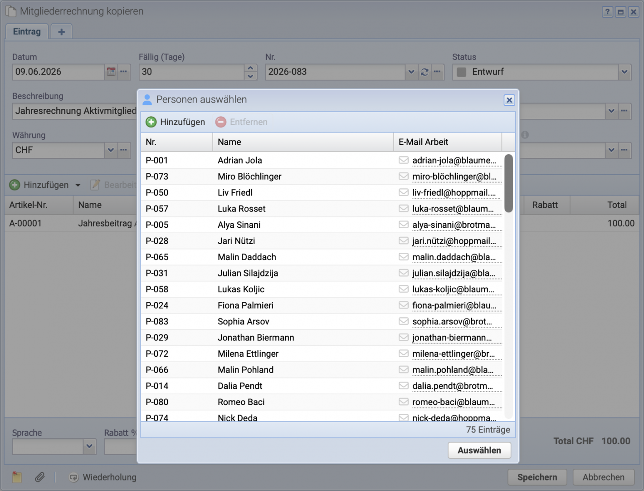The image size is (644, 491).
Task: Open the Nr. field dropdown arrow
Action: tap(411, 72)
